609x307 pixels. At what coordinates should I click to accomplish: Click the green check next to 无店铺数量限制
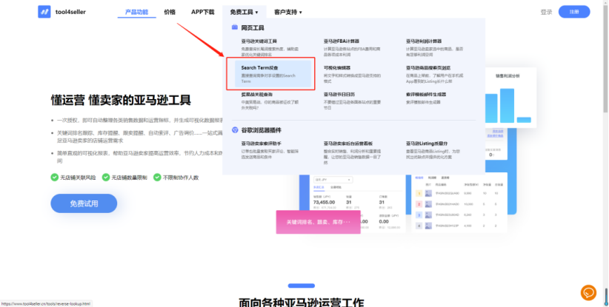[106, 177]
